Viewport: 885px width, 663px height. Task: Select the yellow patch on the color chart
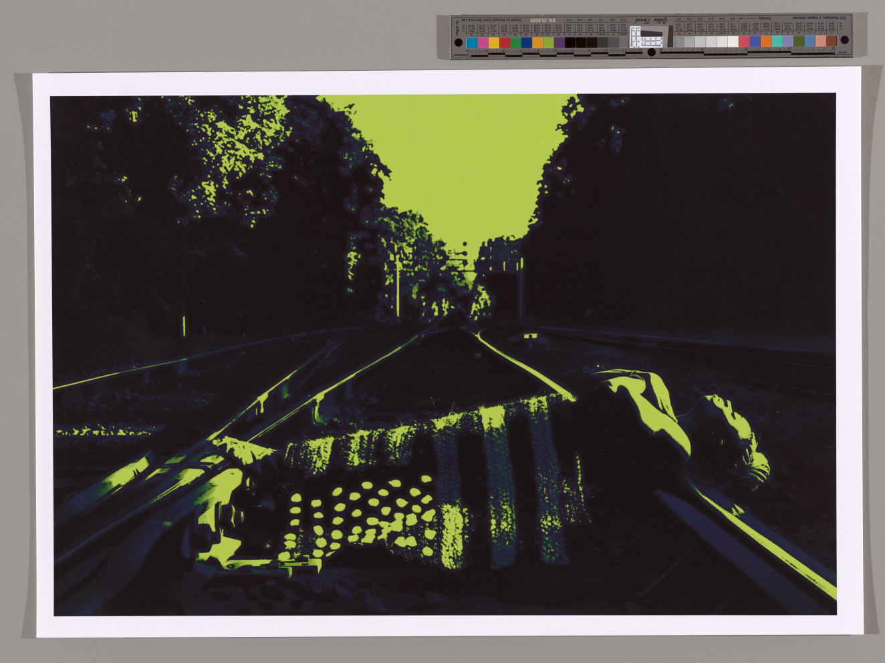(x=493, y=43)
